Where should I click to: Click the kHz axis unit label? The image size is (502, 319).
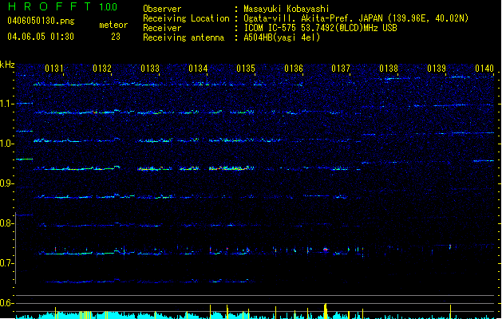[x=7, y=65]
